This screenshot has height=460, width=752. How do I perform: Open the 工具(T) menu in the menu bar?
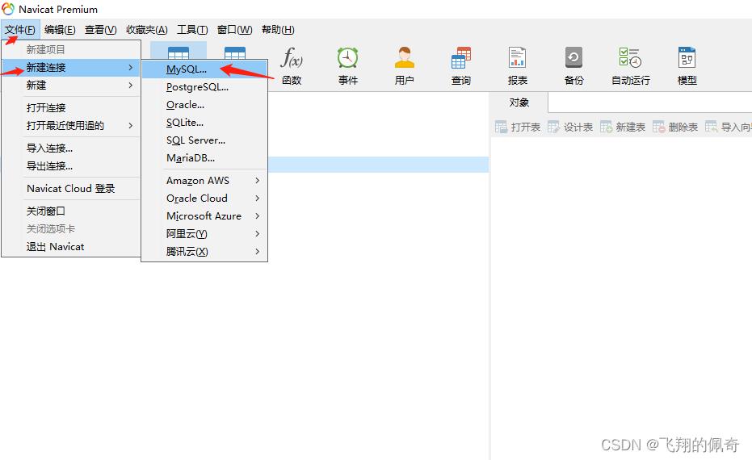click(x=192, y=30)
